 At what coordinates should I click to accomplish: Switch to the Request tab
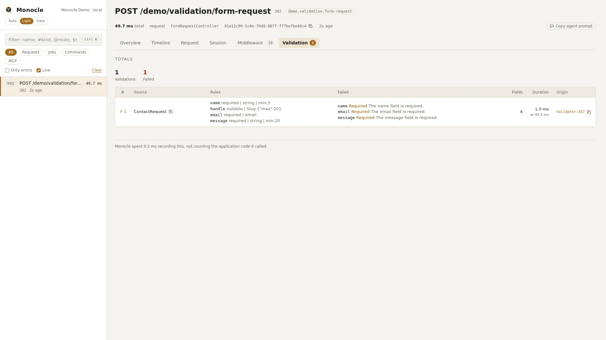coord(190,43)
